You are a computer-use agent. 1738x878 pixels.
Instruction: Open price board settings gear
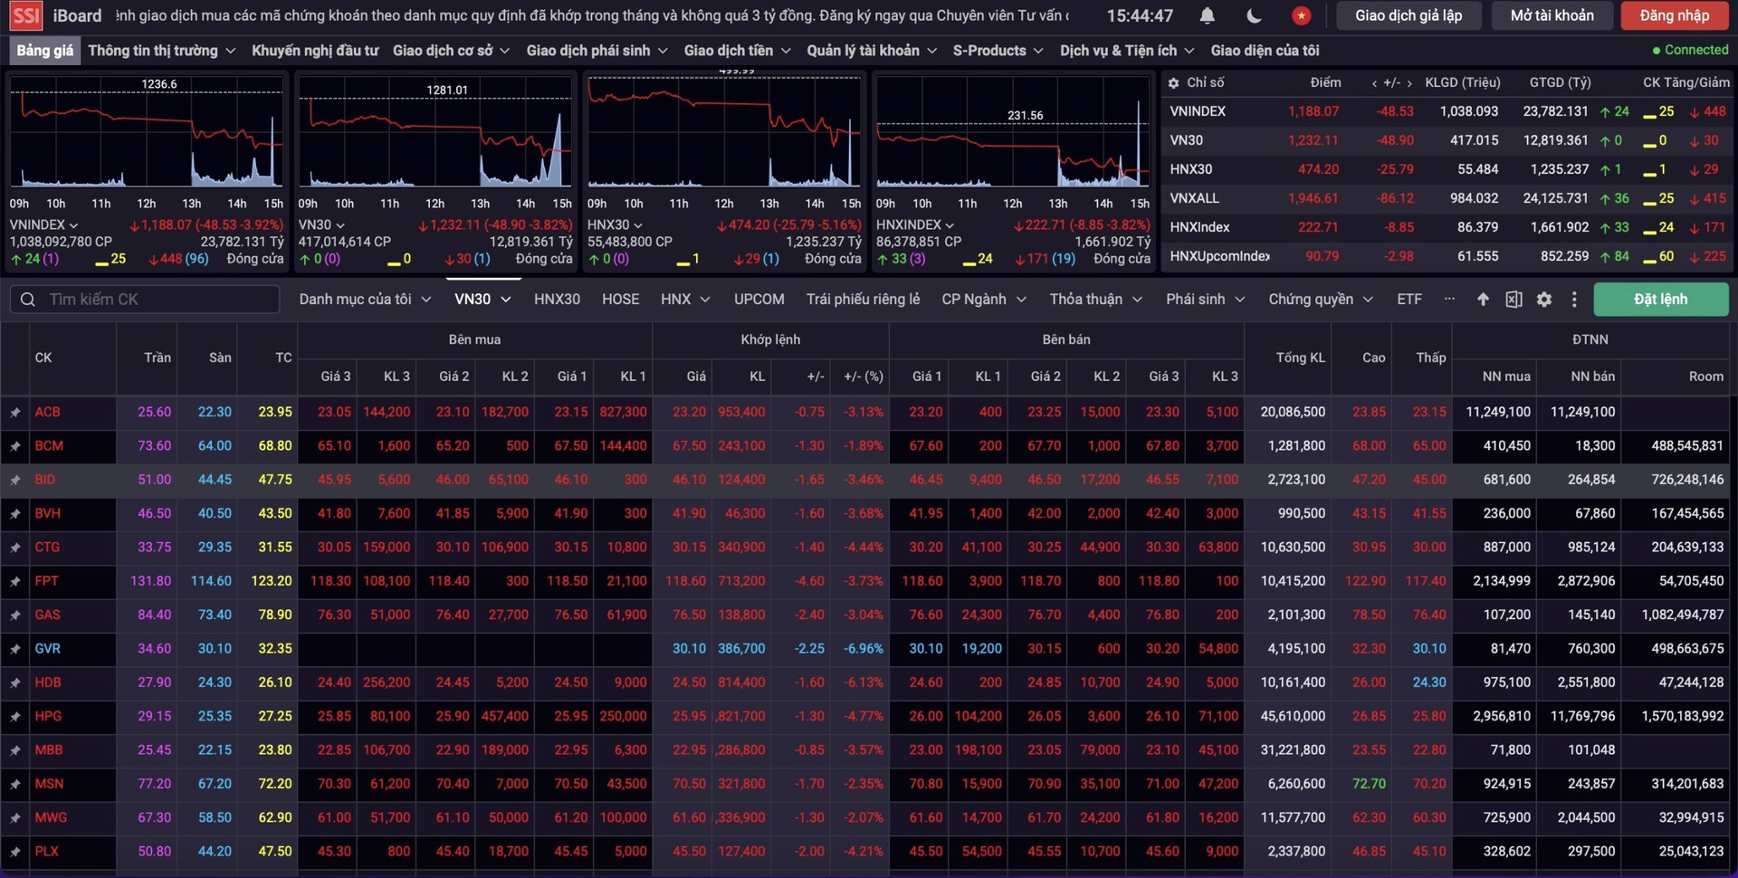click(1544, 300)
